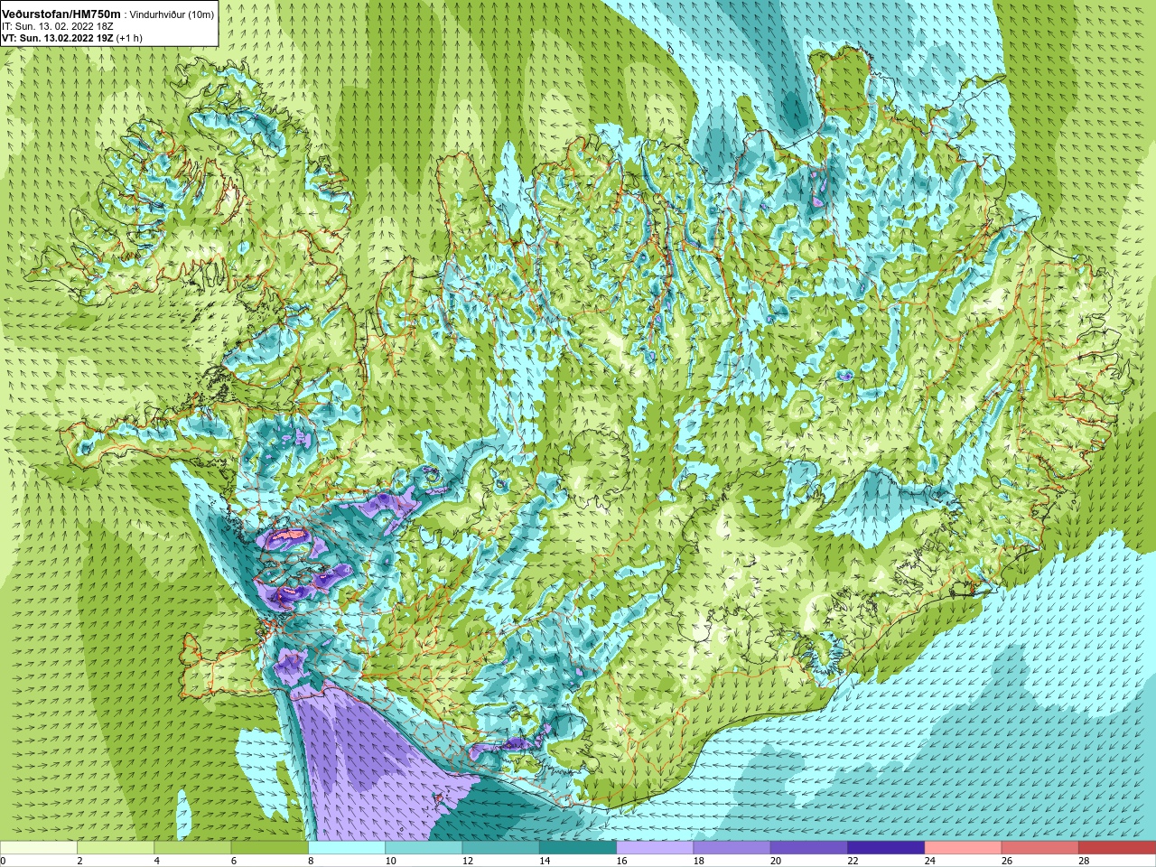
Task: Click the legend tick label '4'
Action: coord(156,861)
